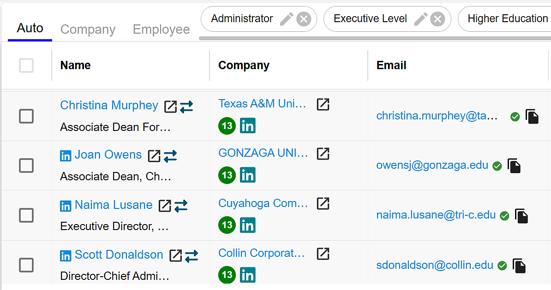Toggle the select-all header checkbox
This screenshot has width=551, height=290.
pyautogui.click(x=26, y=65)
